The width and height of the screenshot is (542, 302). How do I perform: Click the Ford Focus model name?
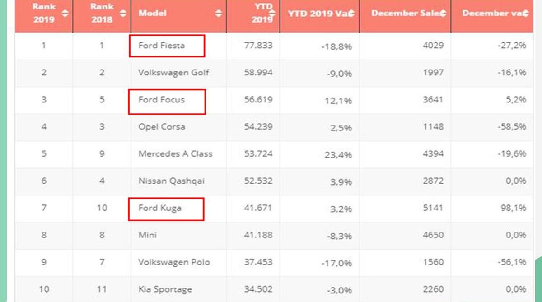coord(162,100)
